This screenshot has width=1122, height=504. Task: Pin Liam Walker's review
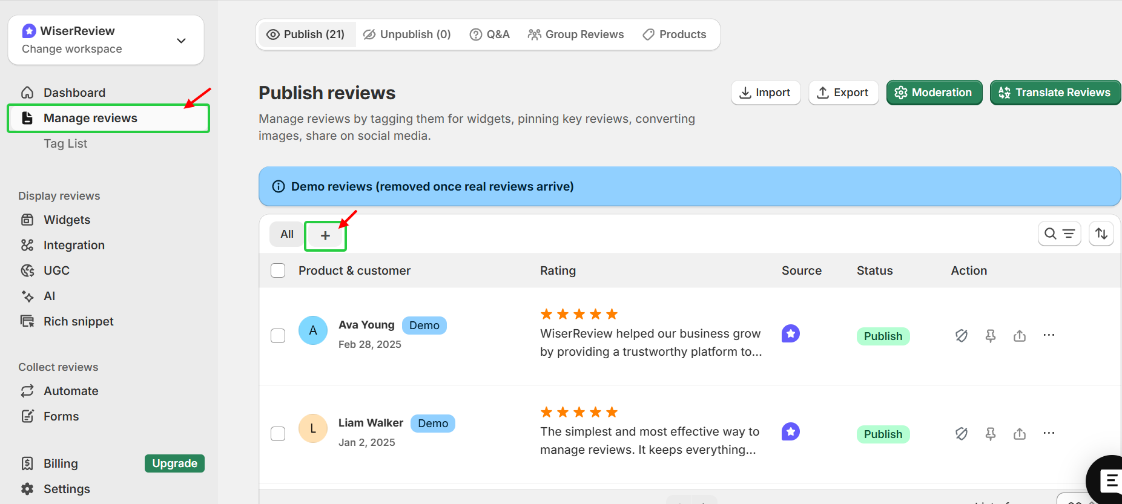(991, 433)
